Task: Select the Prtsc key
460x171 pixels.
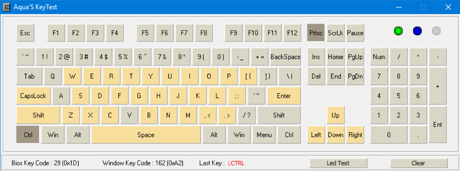Action: (x=316, y=33)
